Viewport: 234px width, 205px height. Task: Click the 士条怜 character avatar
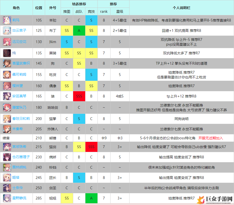pos(7,188)
